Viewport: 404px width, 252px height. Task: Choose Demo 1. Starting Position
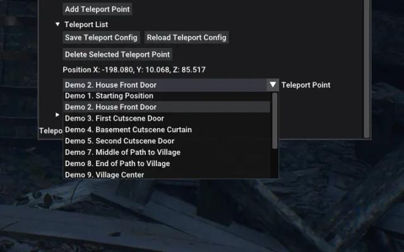(x=167, y=96)
